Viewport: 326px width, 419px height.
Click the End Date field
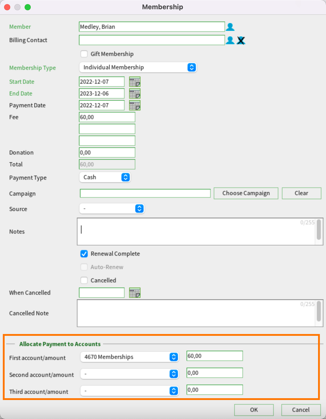102,93
